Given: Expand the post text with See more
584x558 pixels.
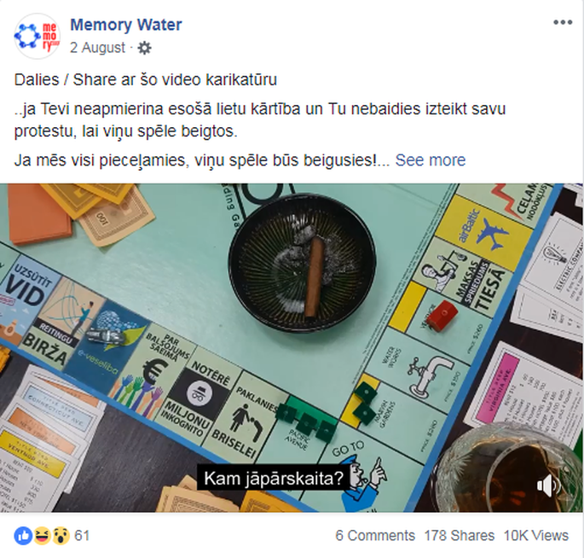Looking at the screenshot, I should tap(431, 160).
